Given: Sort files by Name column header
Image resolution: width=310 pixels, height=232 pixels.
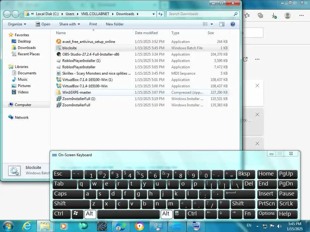Looking at the screenshot, I should 94,33.
